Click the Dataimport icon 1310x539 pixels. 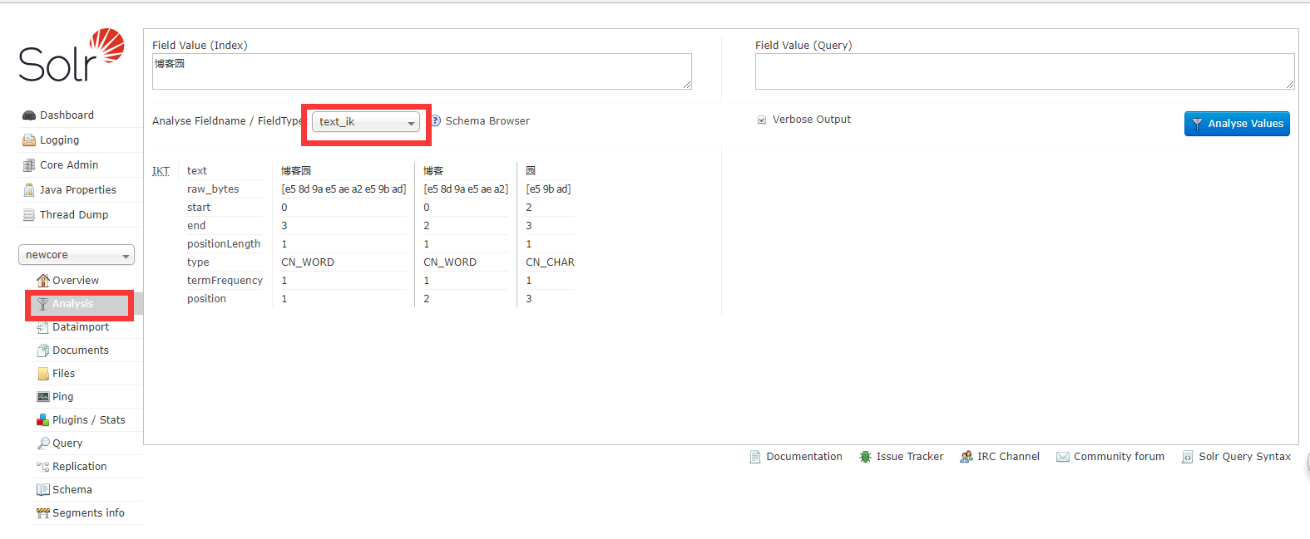(43, 327)
